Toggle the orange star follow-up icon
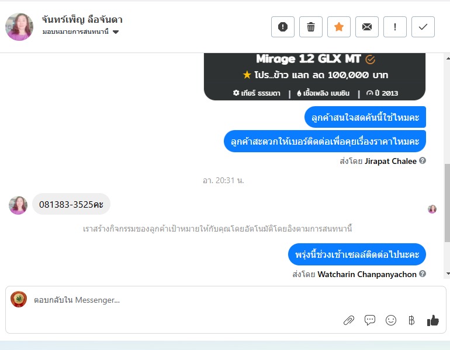Image resolution: width=450 pixels, height=350 pixels. pyautogui.click(x=339, y=27)
